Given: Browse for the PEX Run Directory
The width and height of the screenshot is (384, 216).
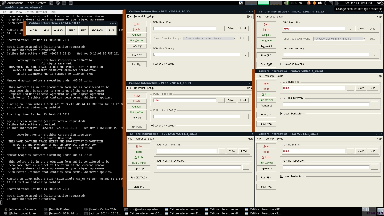Looking at the screenshot, I should click(x=375, y=167).
